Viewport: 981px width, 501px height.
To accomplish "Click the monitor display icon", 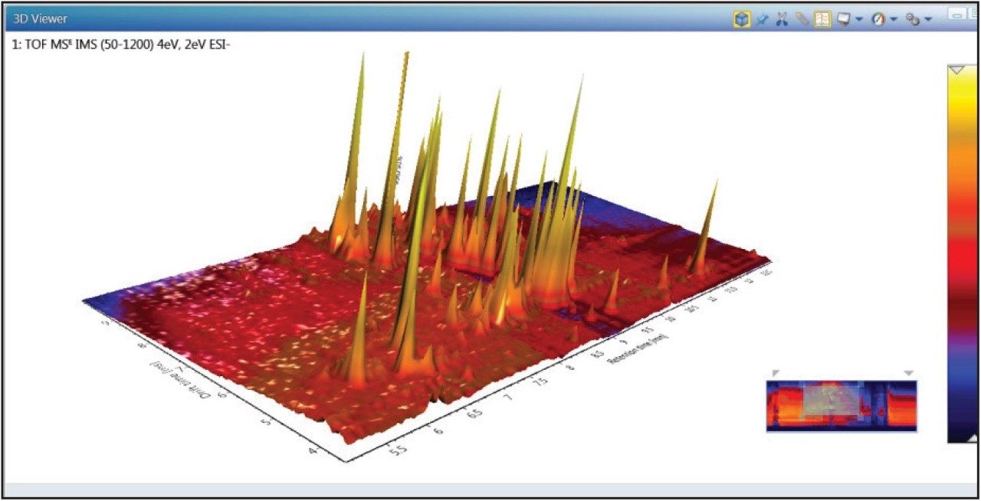I will [843, 20].
